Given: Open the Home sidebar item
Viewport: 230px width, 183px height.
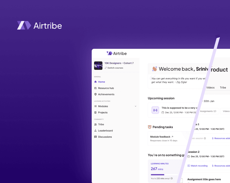Looking at the screenshot, I should pyautogui.click(x=101, y=82).
